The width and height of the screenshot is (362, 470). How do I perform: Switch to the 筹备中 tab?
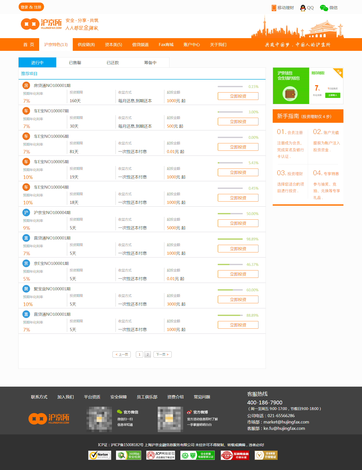click(x=150, y=63)
